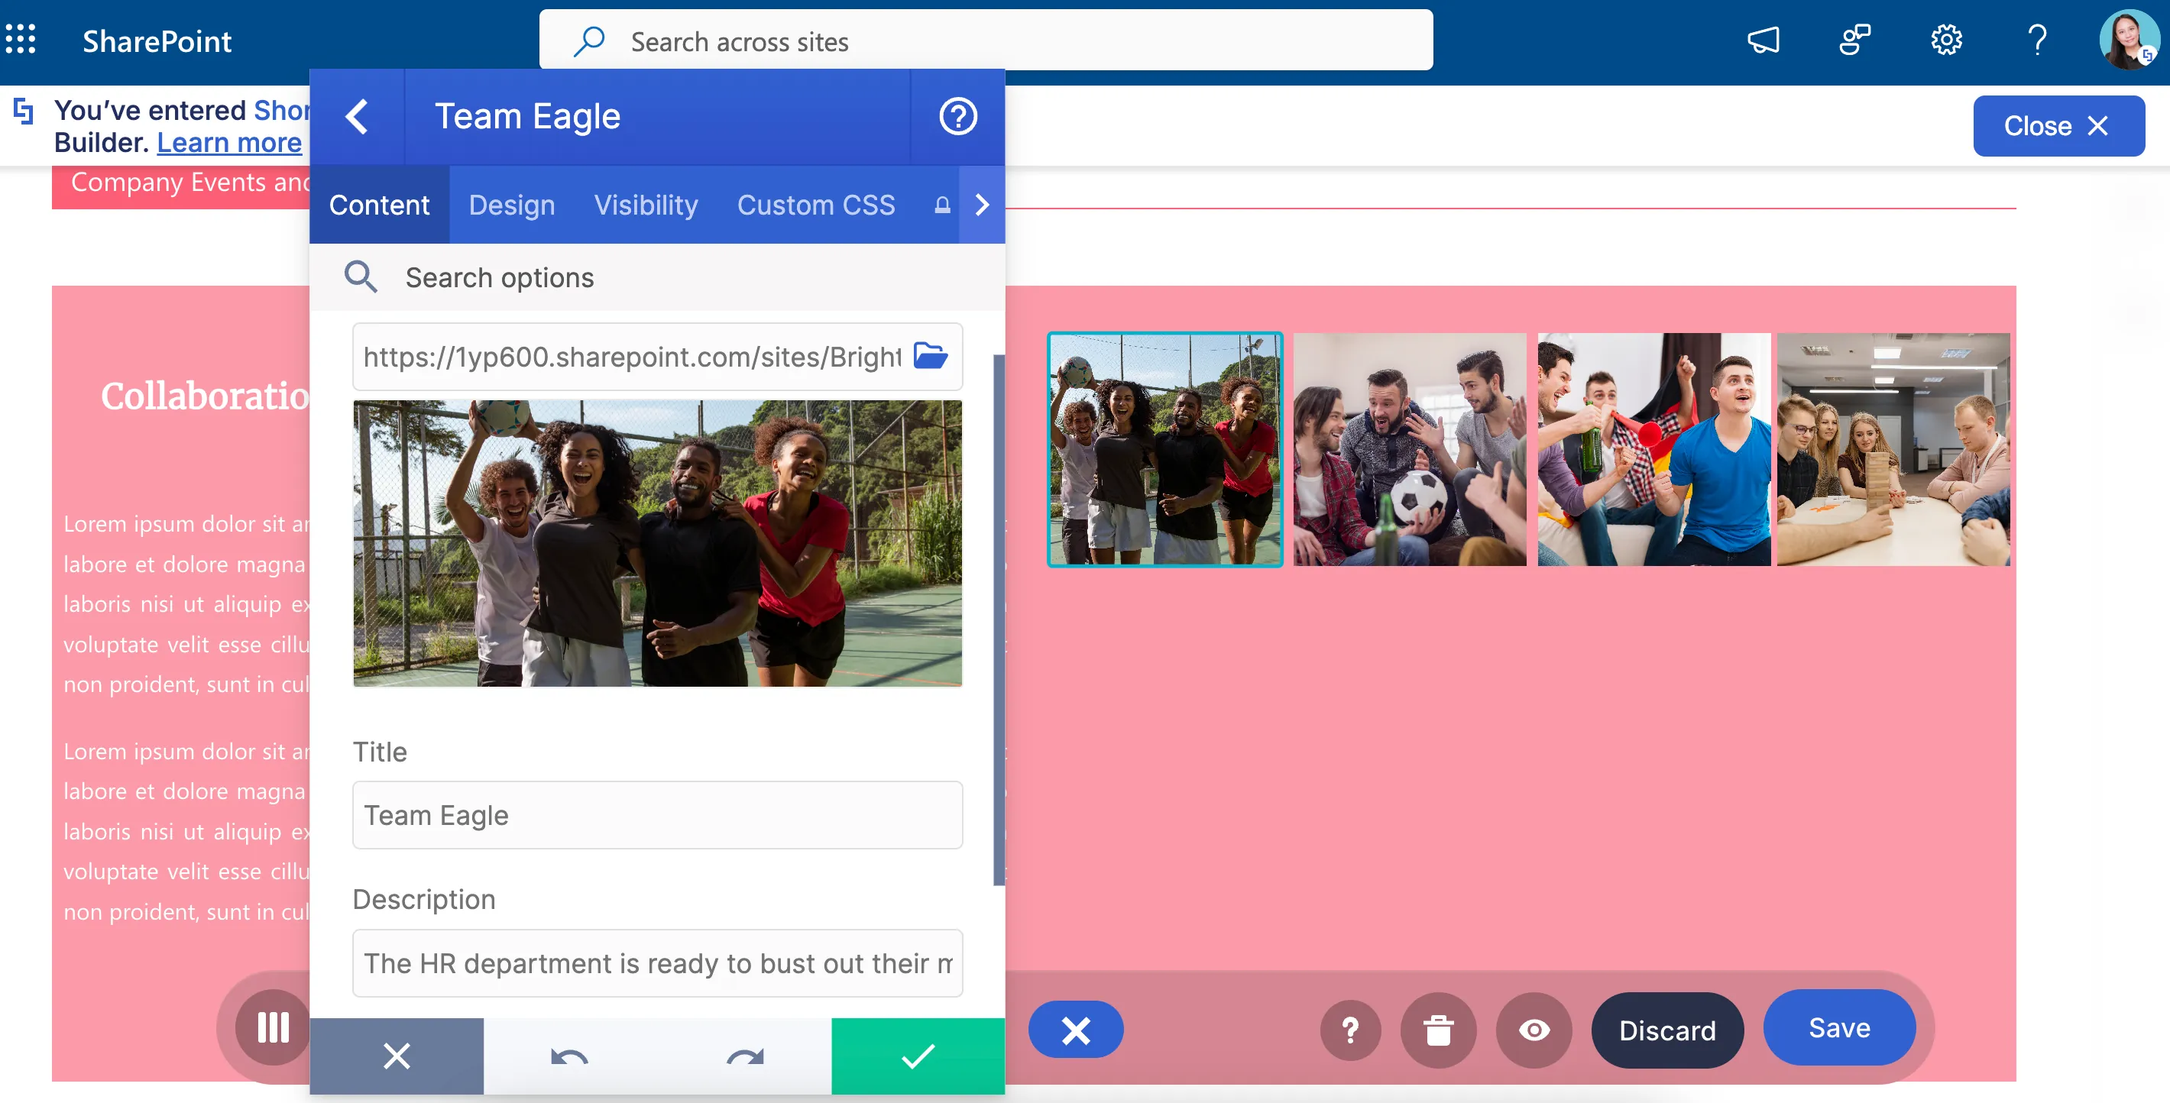The image size is (2170, 1103).
Task: Click the Description field about the HR department
Action: 657,962
